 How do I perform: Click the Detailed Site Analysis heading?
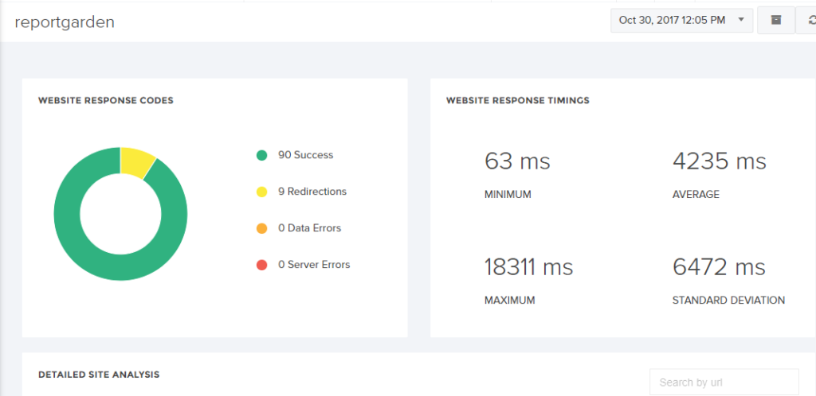(99, 374)
